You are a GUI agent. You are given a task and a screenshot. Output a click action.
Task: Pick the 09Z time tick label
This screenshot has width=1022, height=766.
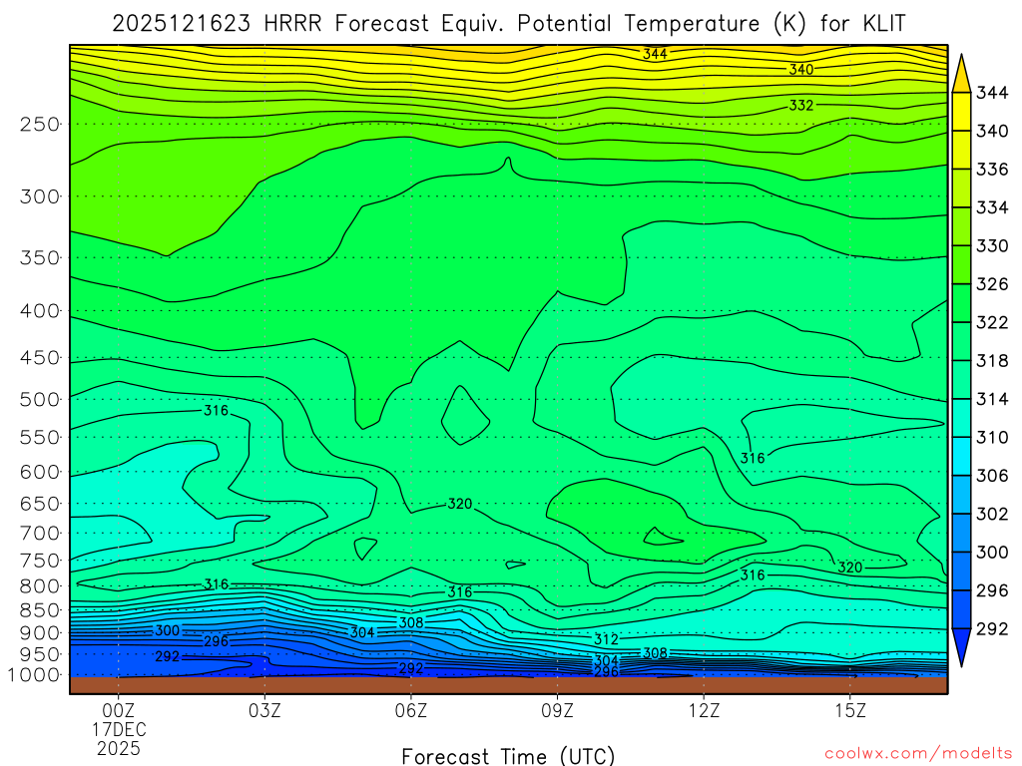[x=557, y=711]
